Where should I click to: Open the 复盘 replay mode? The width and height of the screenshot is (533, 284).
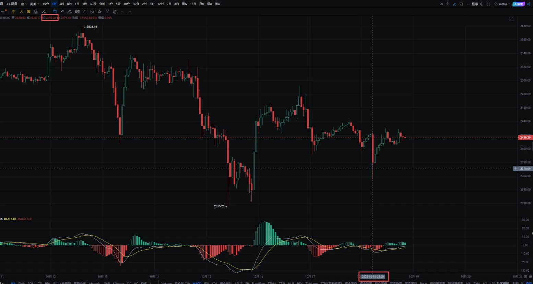tap(12, 4)
